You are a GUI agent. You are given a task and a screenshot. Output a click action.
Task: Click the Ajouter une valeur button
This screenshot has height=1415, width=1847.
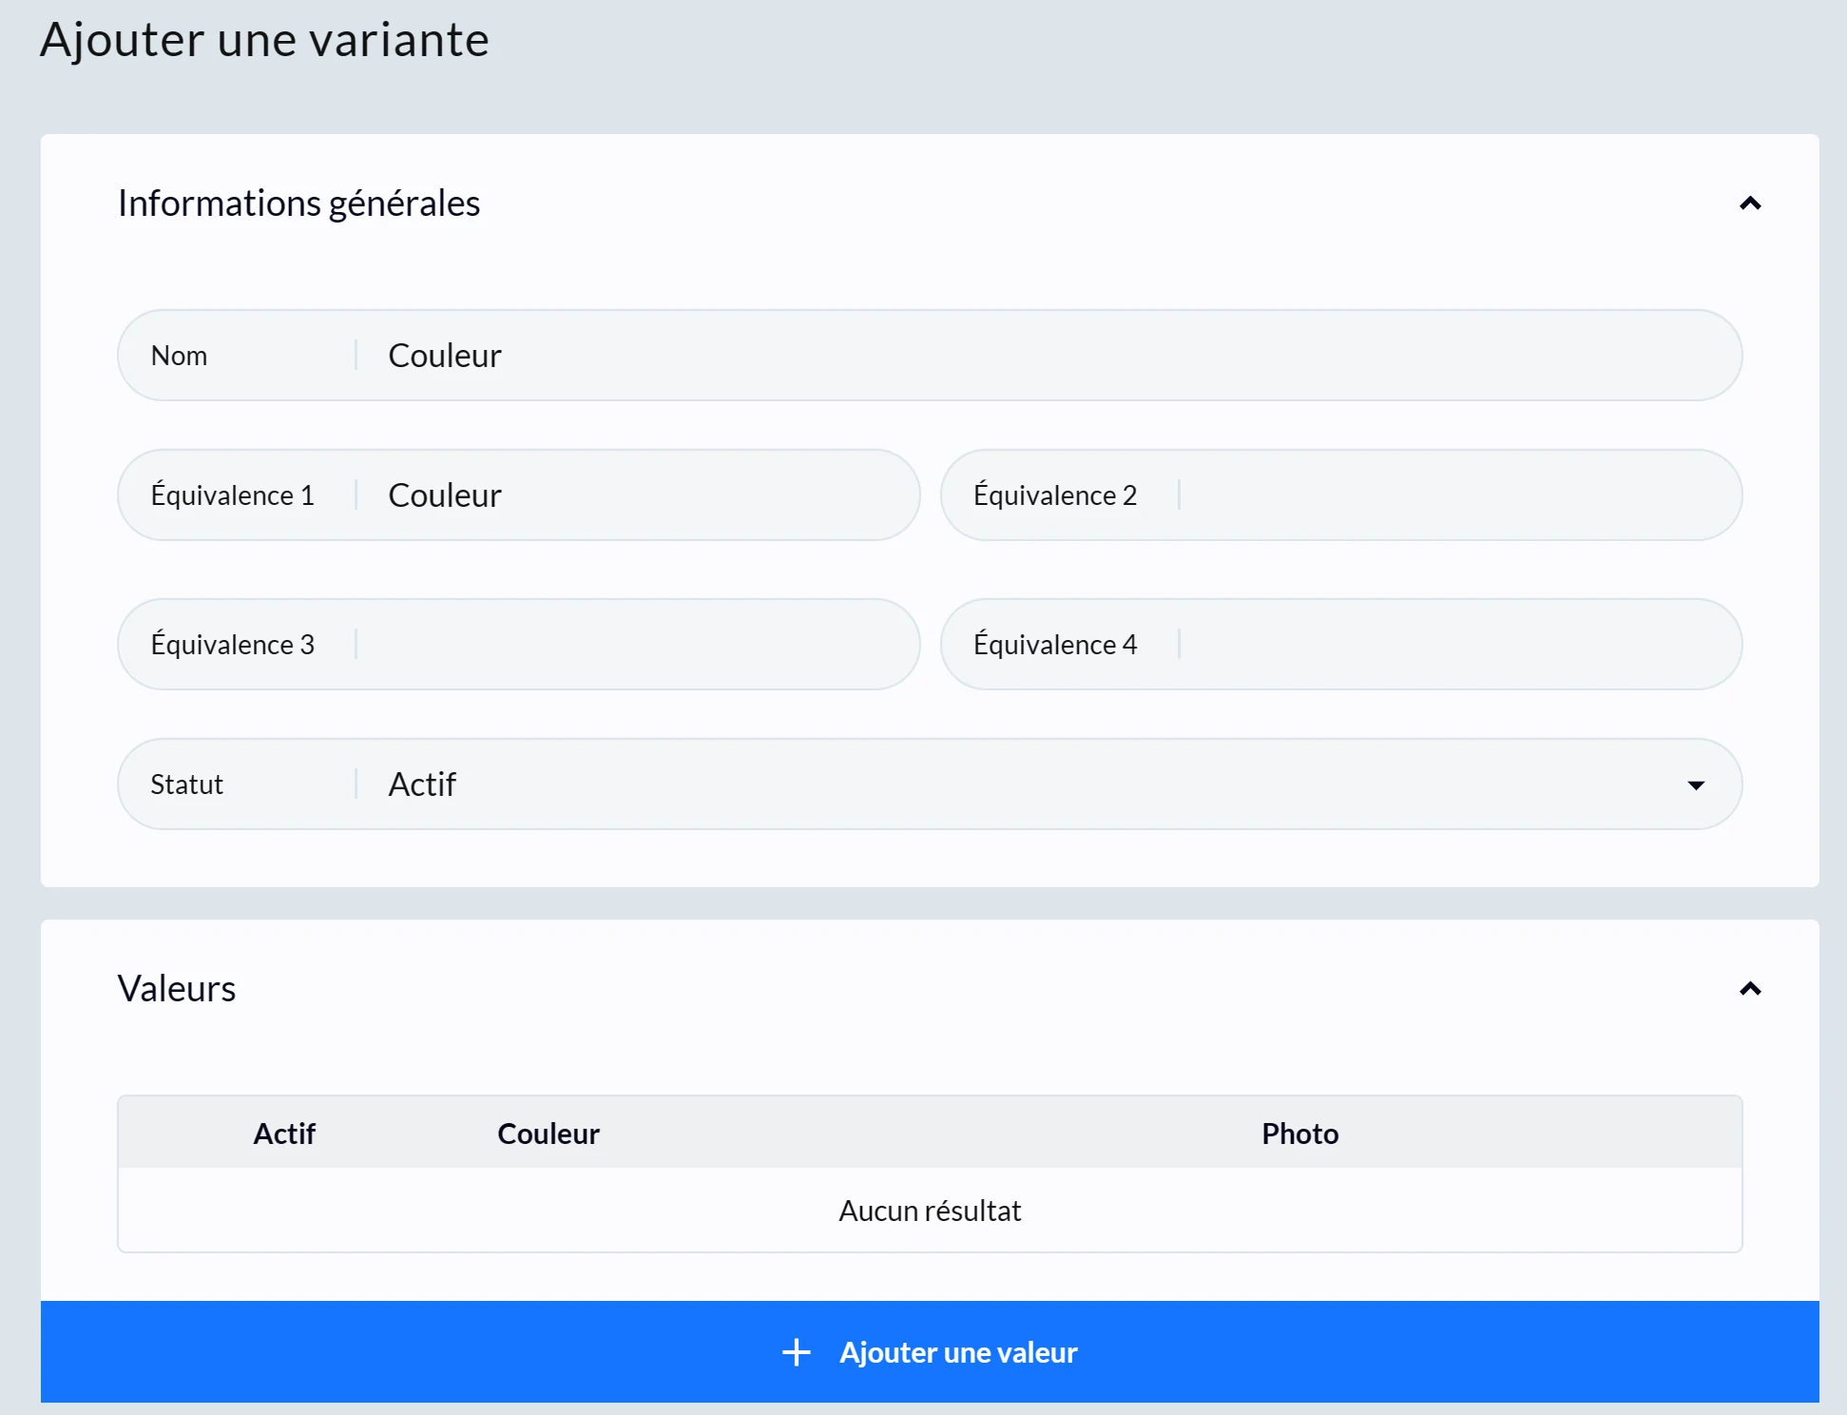(x=929, y=1351)
